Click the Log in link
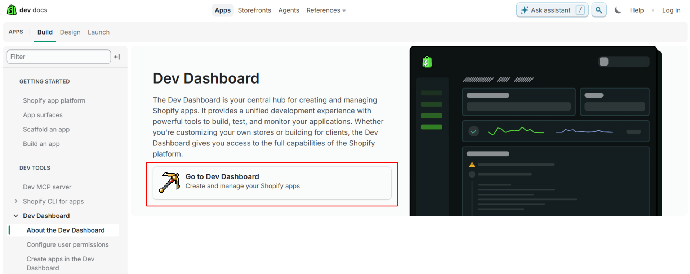Image resolution: width=690 pixels, height=274 pixels. [x=671, y=10]
